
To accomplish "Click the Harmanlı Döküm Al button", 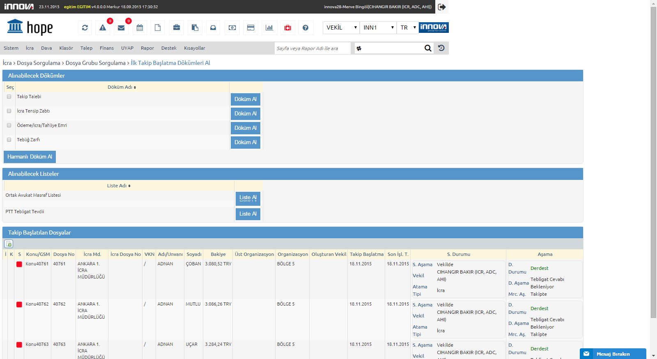I will tap(30, 157).
